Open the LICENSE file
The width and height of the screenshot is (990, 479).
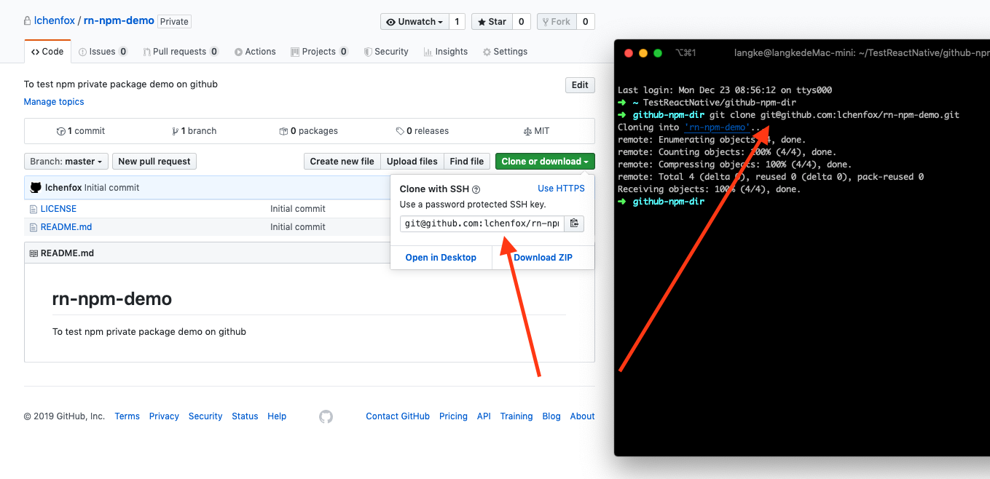pos(58,209)
